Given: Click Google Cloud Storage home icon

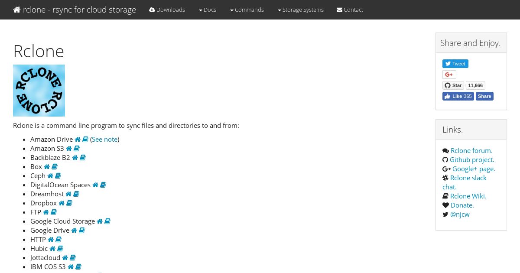Looking at the screenshot, I should [100, 221].
